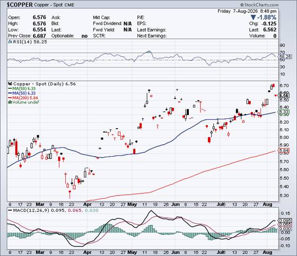Click the red 5.84 MA(200) tag on price axis
The width and height of the screenshot is (297, 256).
284,151
